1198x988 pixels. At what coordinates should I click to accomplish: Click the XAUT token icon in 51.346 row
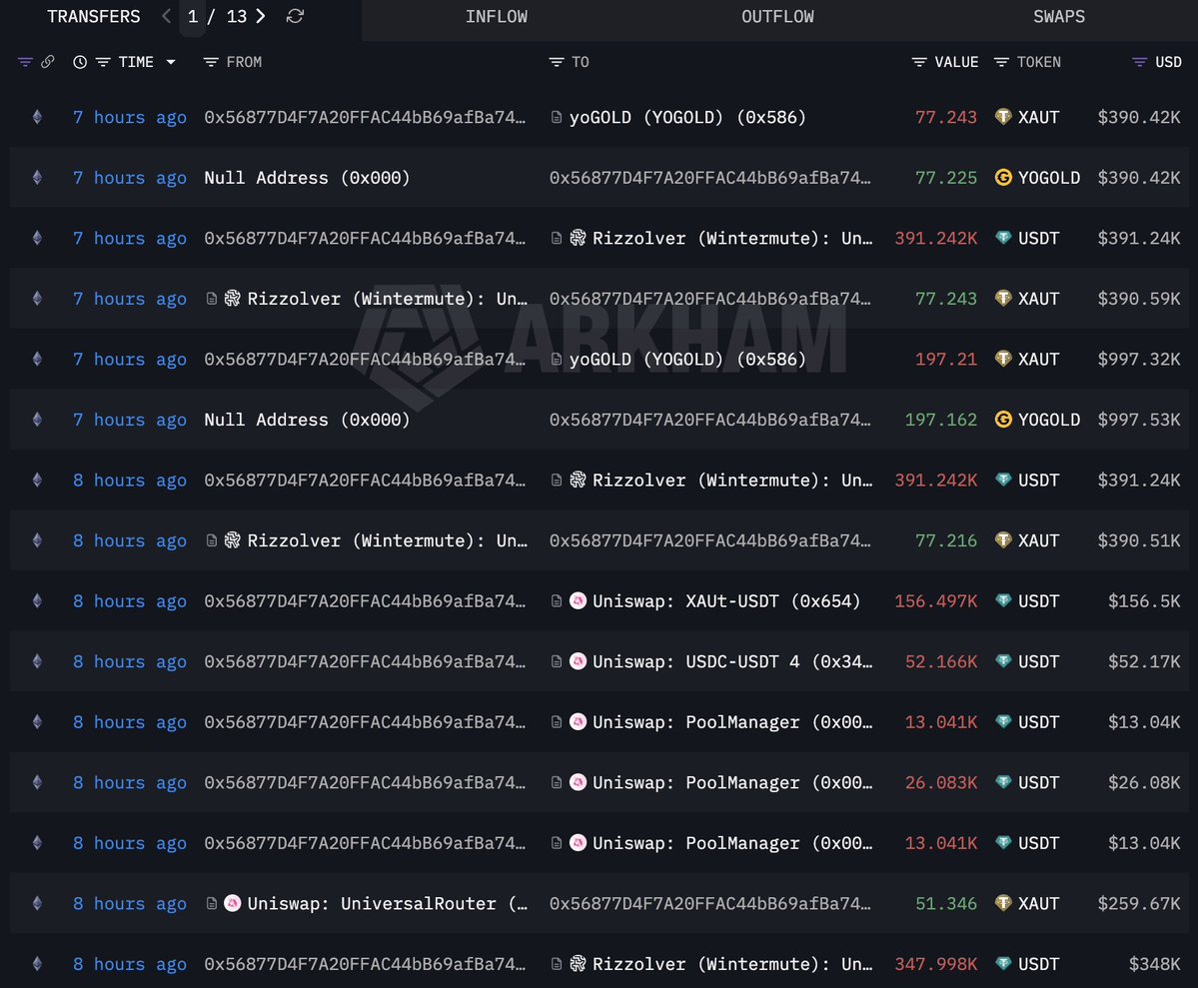pos(1003,903)
